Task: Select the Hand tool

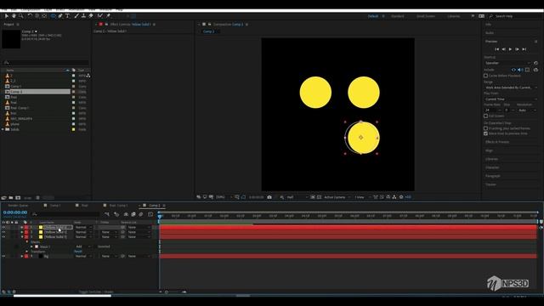Action: click(14, 16)
